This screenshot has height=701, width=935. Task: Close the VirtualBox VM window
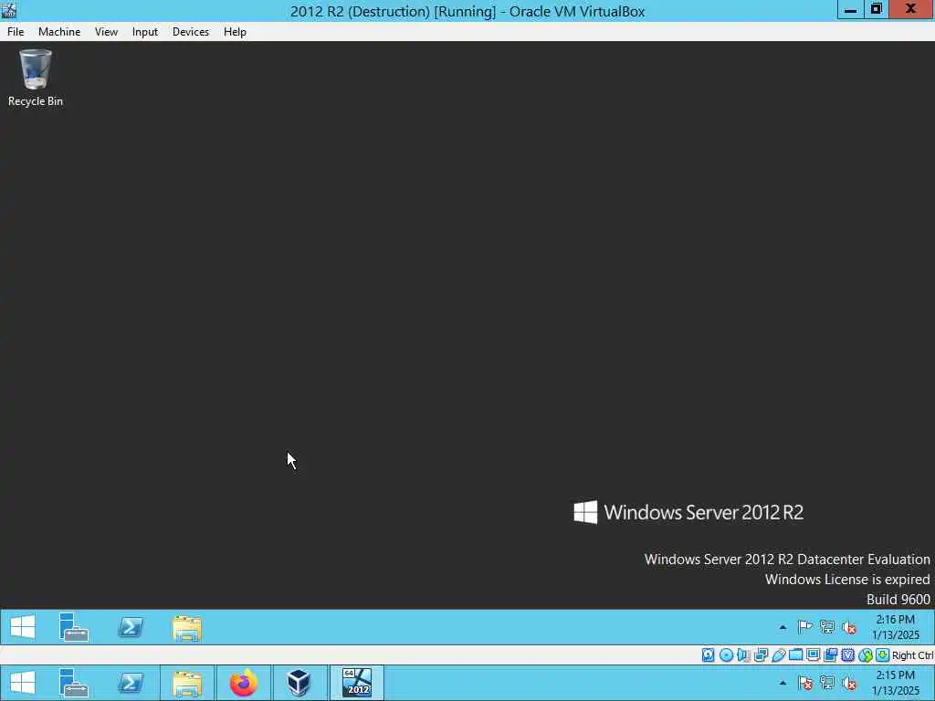tap(910, 9)
